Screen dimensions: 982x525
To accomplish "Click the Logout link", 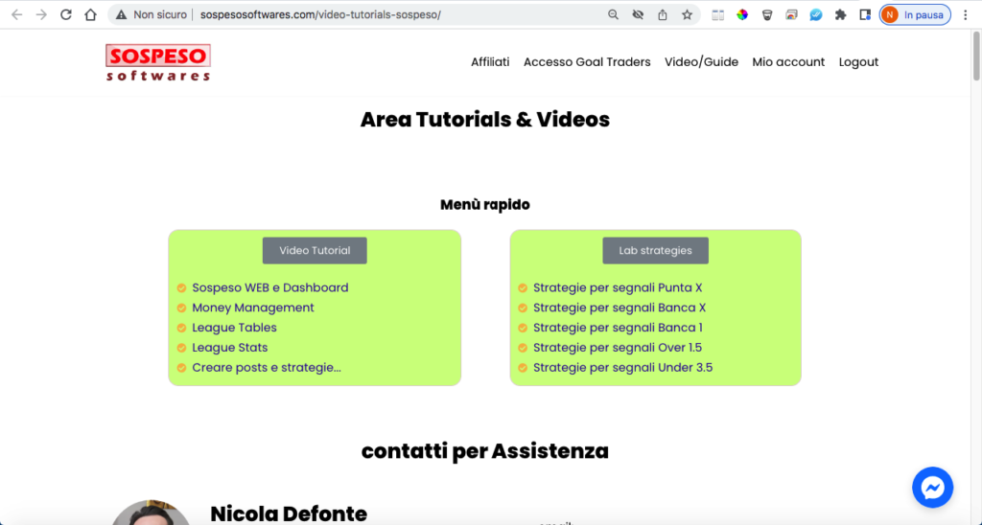I will 858,62.
